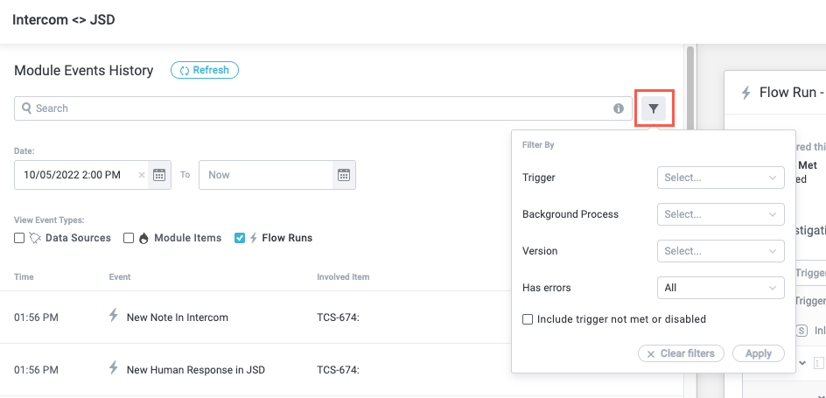Viewport: 826px width, 398px height.
Task: Tick Include trigger not met or disabled
Action: click(x=528, y=319)
